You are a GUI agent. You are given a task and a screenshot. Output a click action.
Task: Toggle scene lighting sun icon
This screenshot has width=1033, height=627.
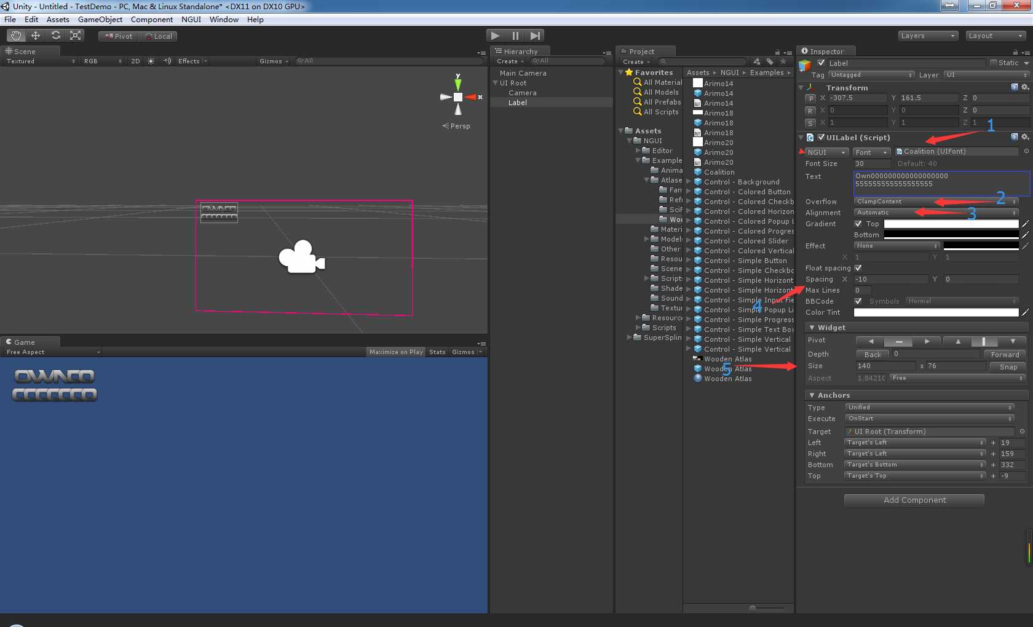[151, 61]
